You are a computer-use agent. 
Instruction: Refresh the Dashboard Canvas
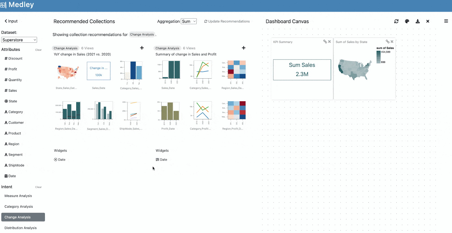coord(396,21)
